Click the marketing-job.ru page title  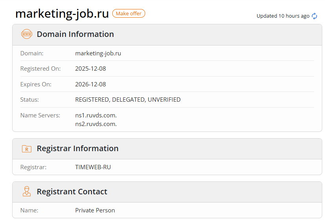tap(62, 14)
